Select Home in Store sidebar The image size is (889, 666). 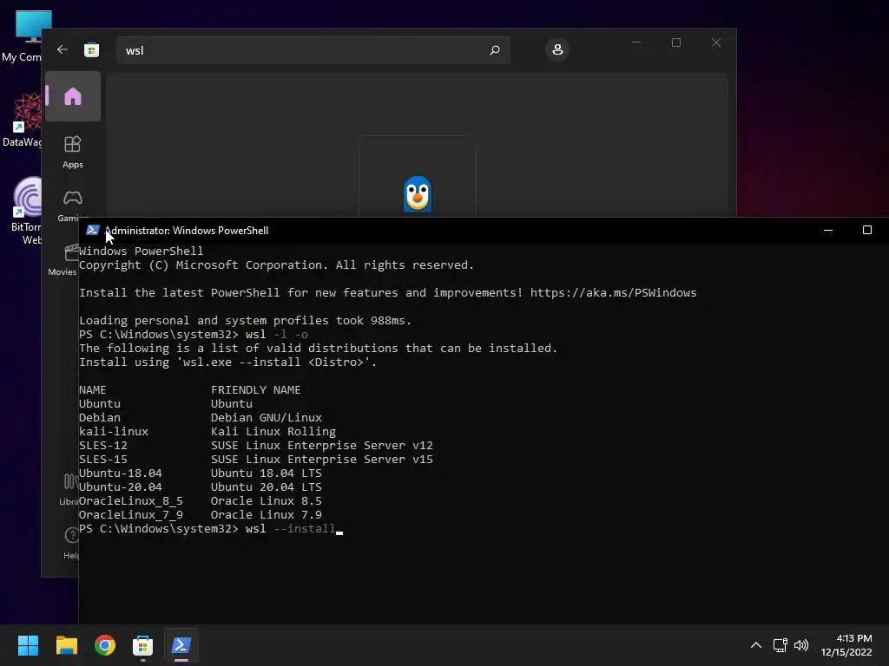pos(73,96)
